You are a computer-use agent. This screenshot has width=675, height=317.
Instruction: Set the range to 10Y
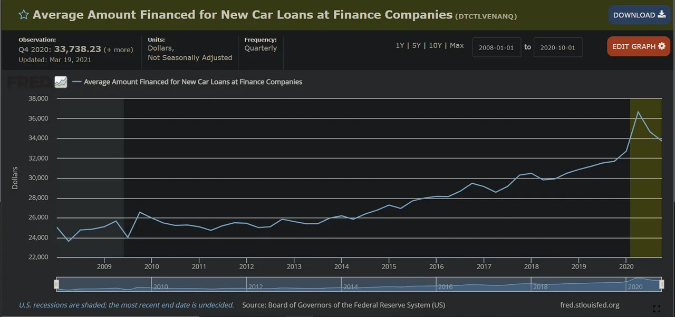tap(435, 46)
